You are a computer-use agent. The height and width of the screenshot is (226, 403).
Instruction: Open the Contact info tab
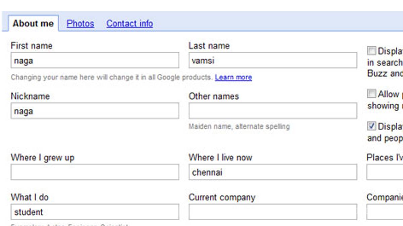click(130, 23)
